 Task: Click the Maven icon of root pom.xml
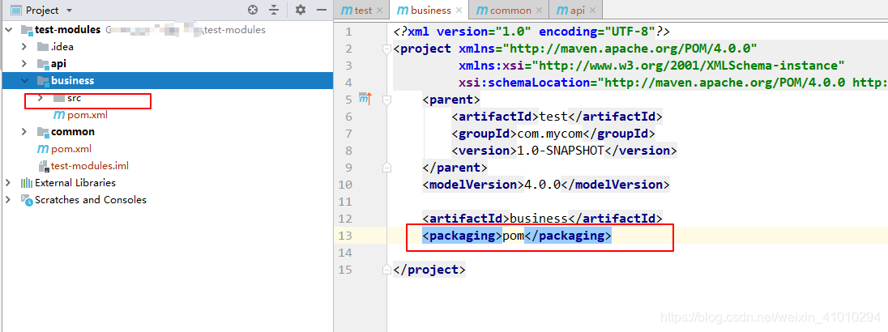point(42,149)
